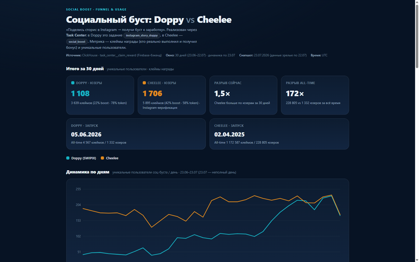Click the Doppy (SWIPIX) legend label

(x=84, y=158)
